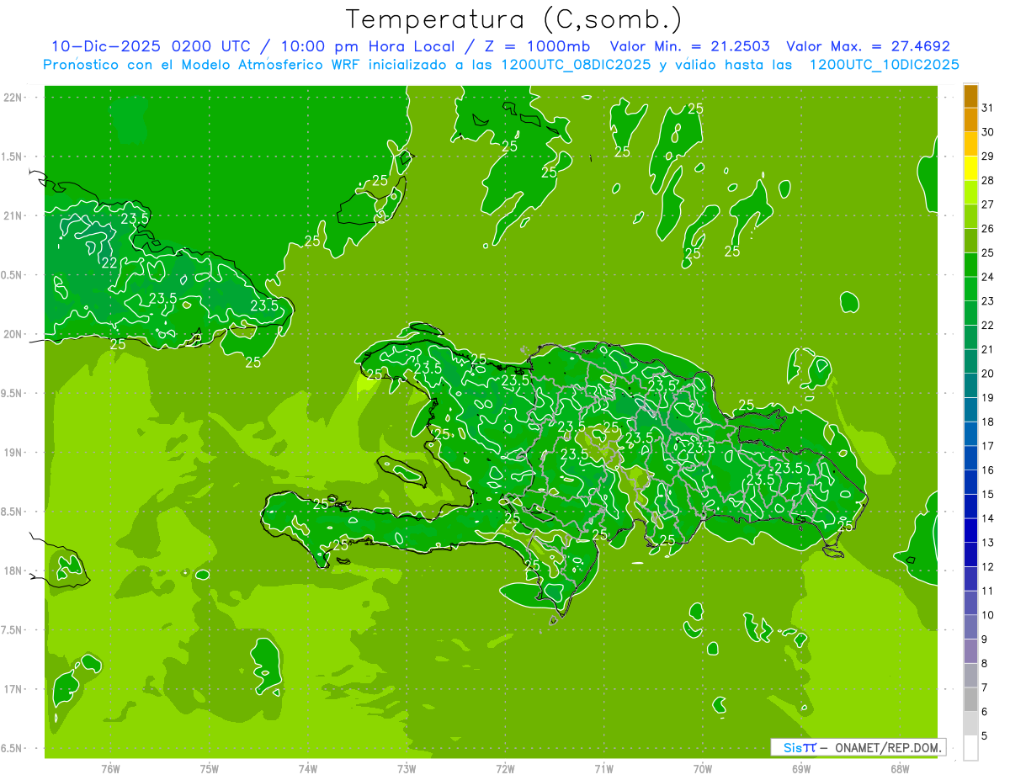This screenshot has width=1010, height=780.
Task: Click the '75W' longitude axis label
Action: (210, 769)
